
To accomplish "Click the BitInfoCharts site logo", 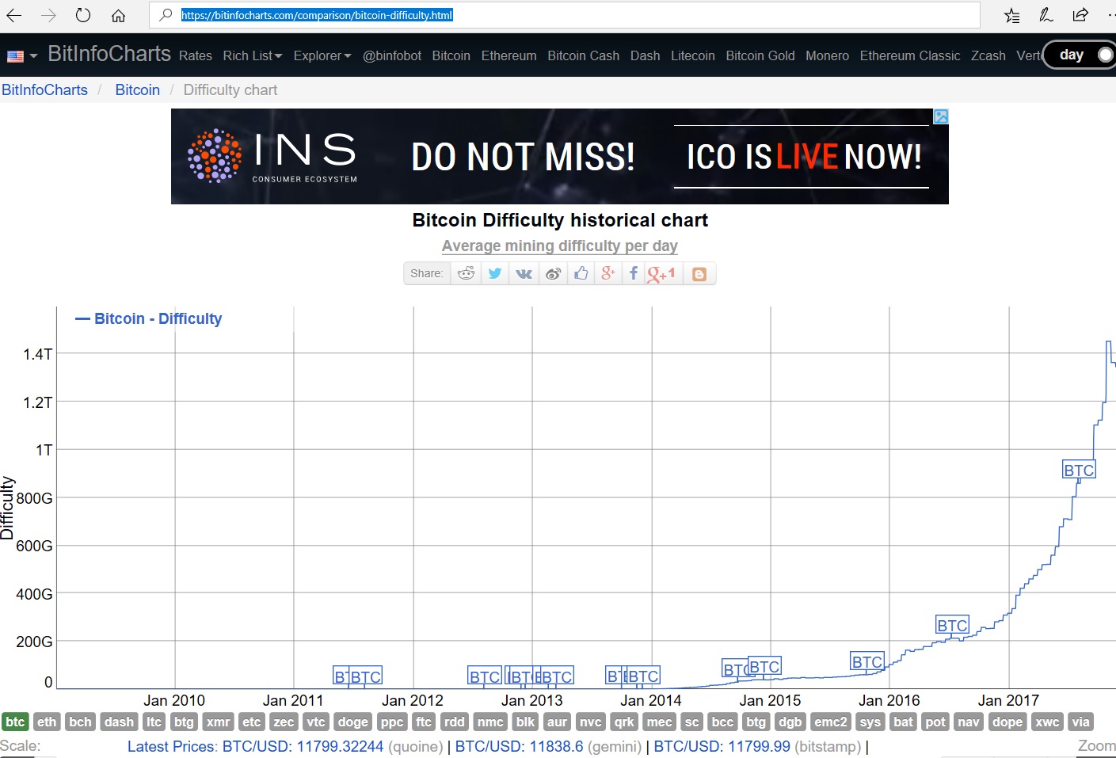I will (x=109, y=54).
